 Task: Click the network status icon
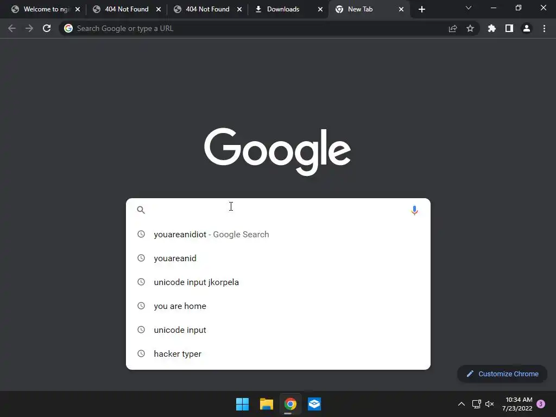pos(476,404)
